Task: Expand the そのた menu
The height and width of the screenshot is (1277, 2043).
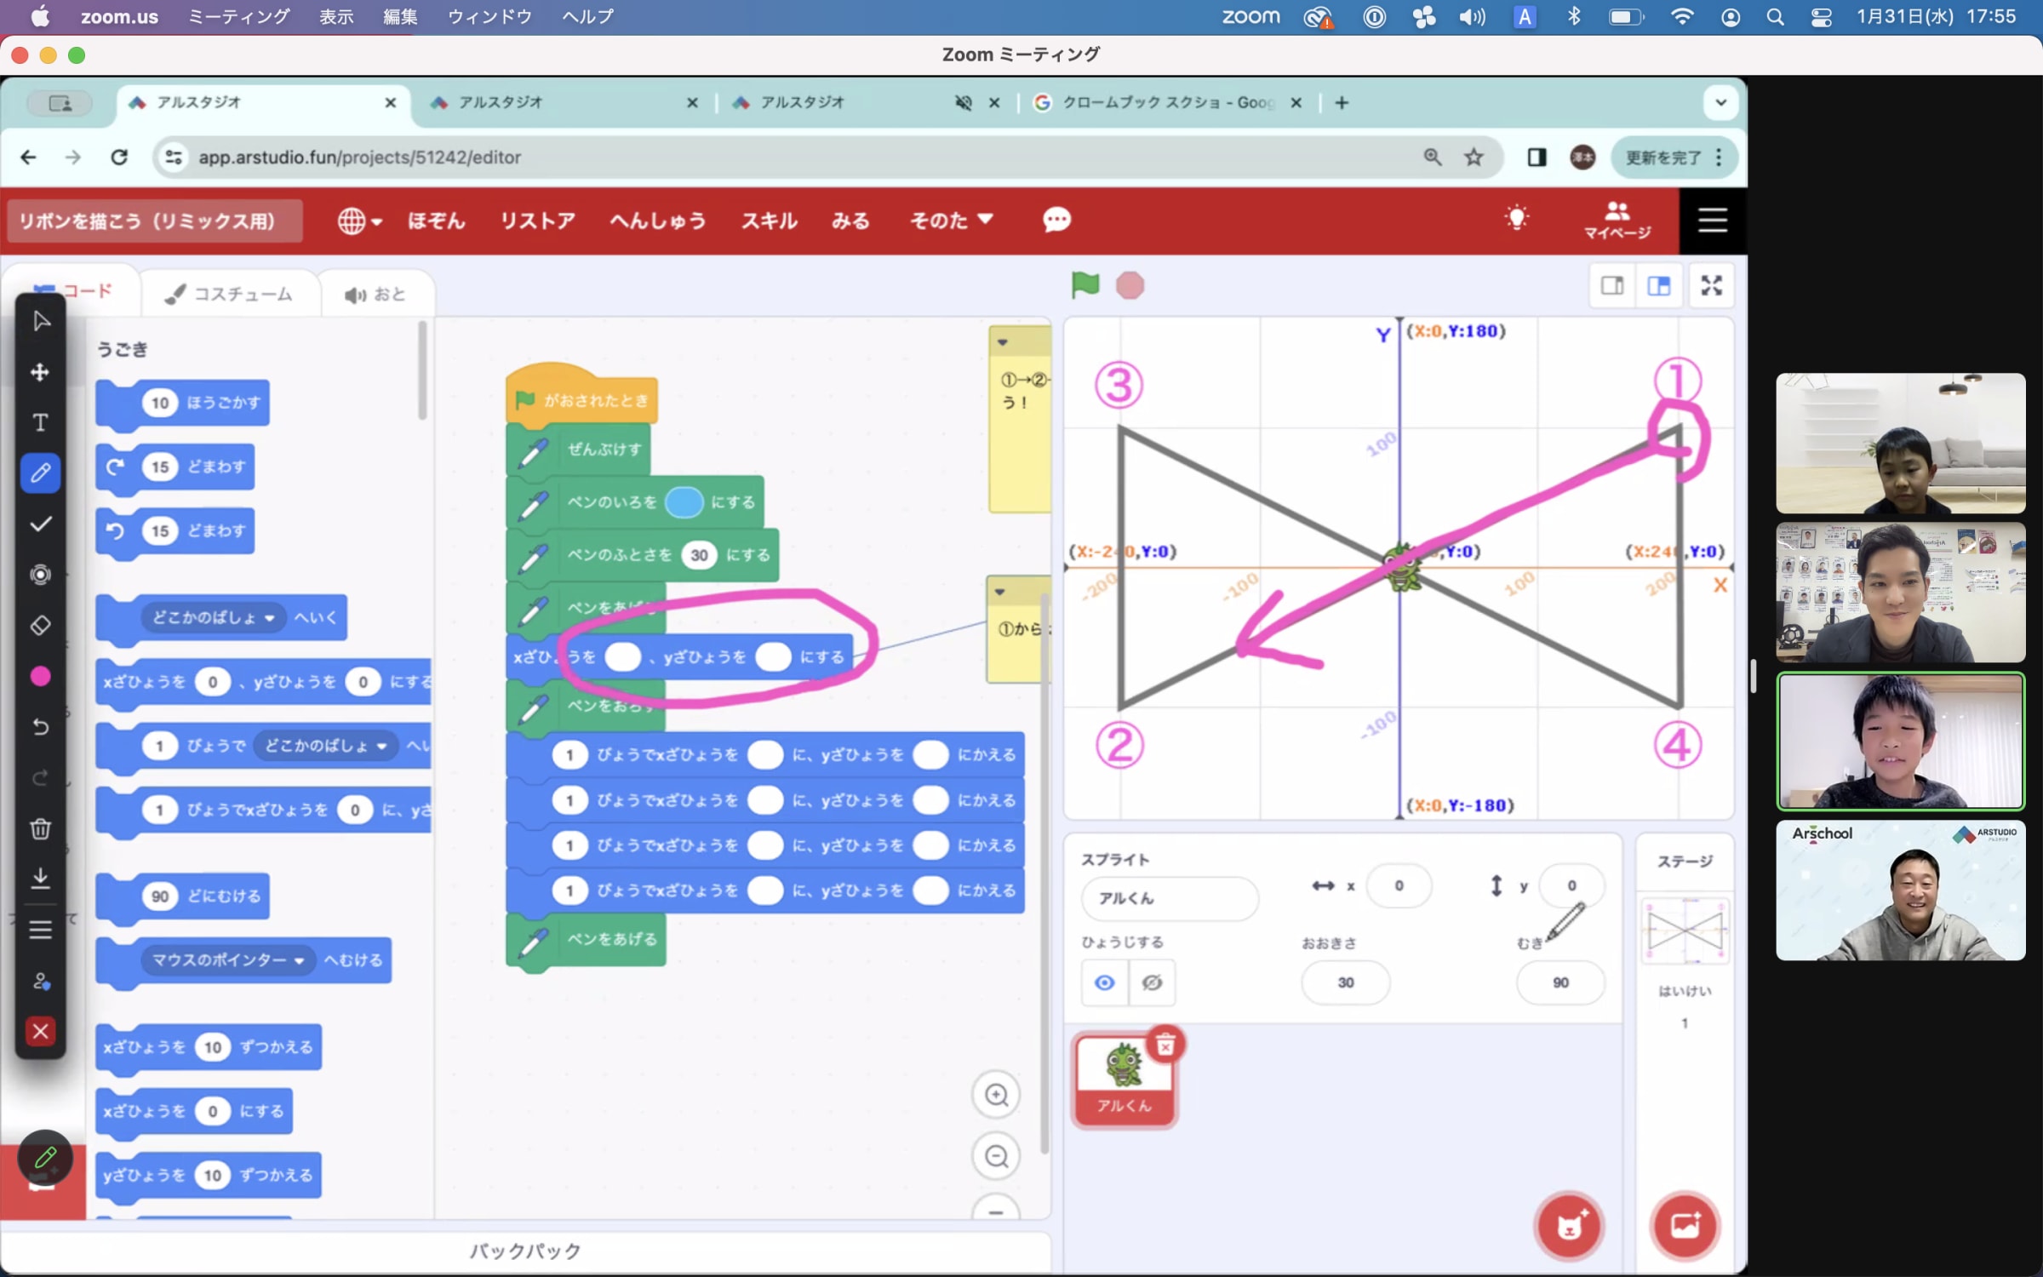Action: (951, 220)
